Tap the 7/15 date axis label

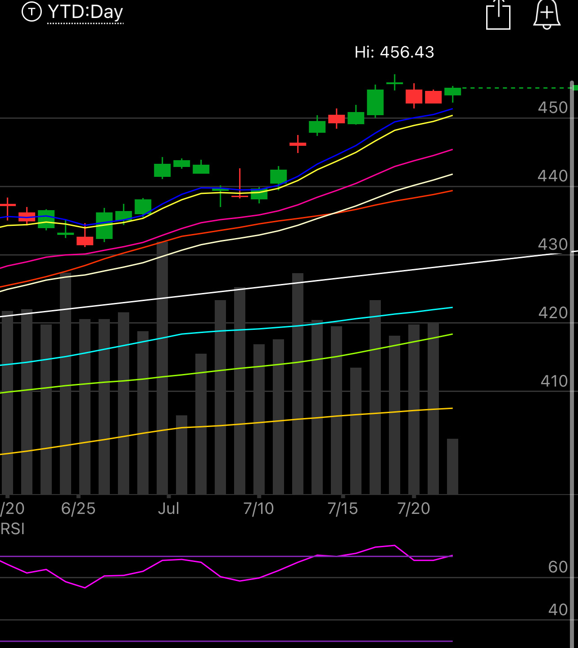tap(343, 508)
